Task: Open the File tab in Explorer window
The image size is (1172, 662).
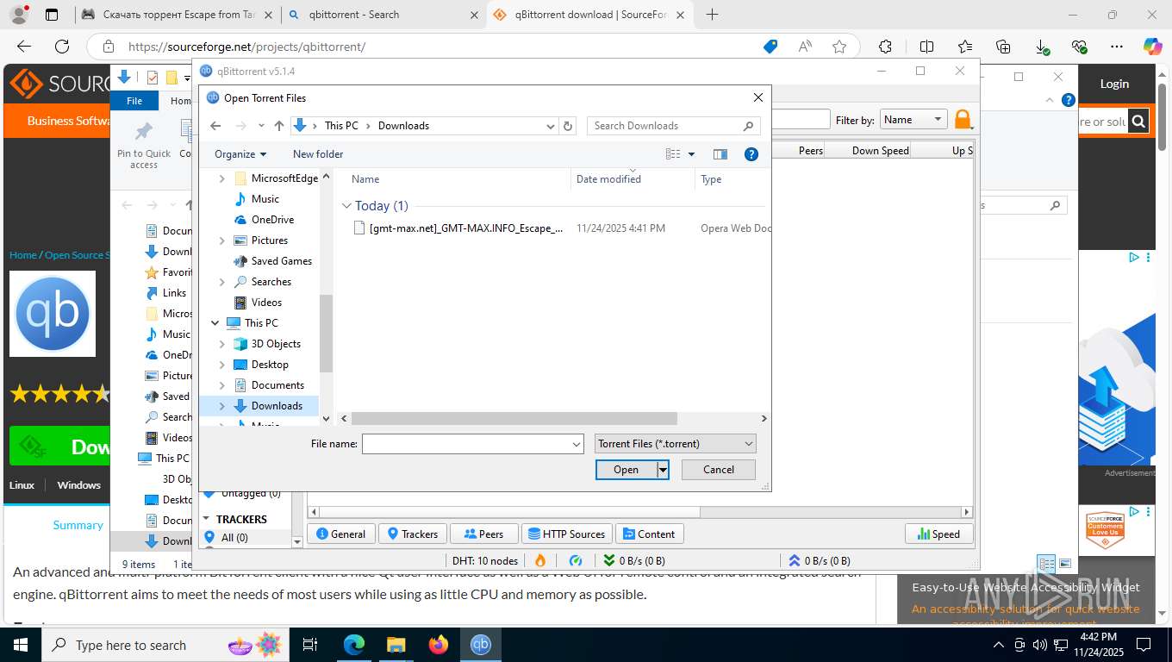Action: [134, 101]
